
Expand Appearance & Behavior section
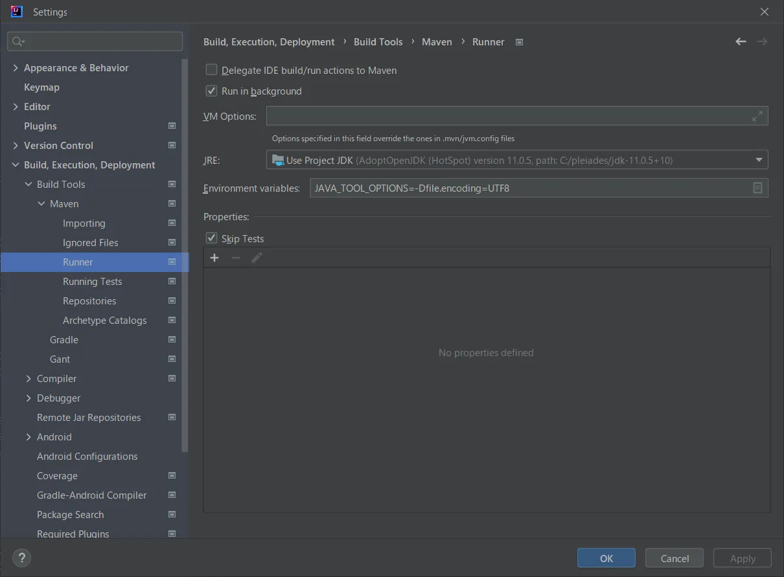point(16,67)
